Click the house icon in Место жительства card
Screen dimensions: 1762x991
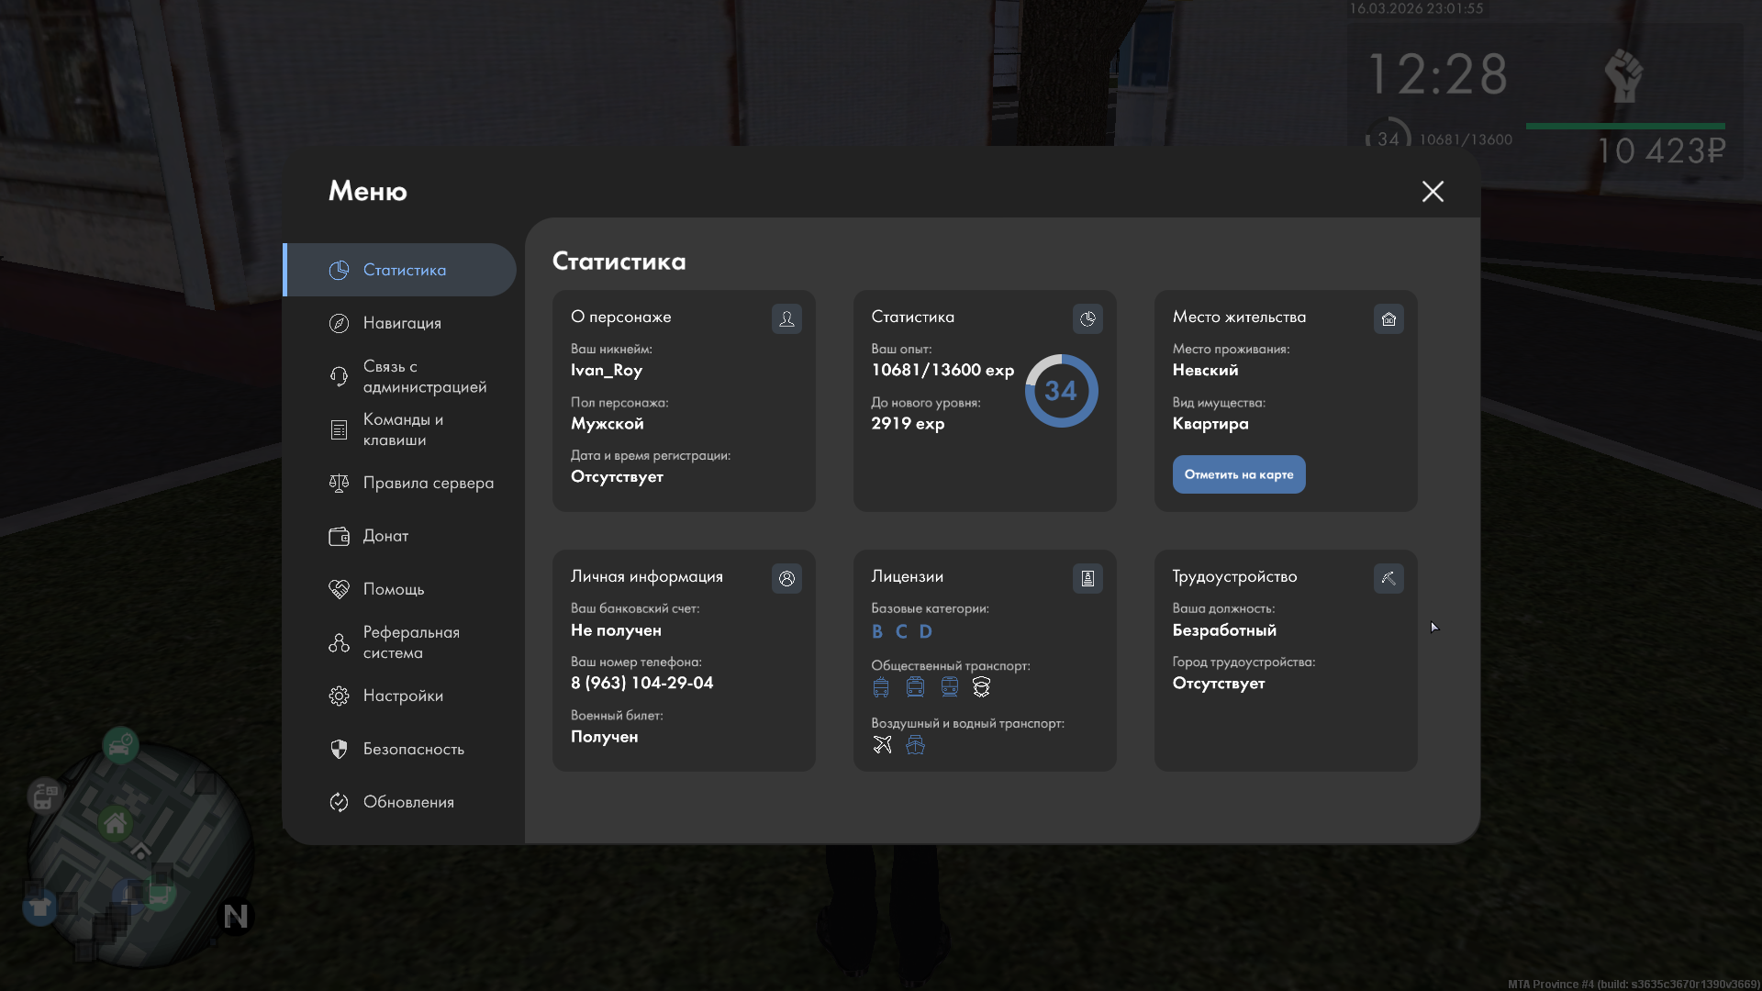(x=1388, y=318)
